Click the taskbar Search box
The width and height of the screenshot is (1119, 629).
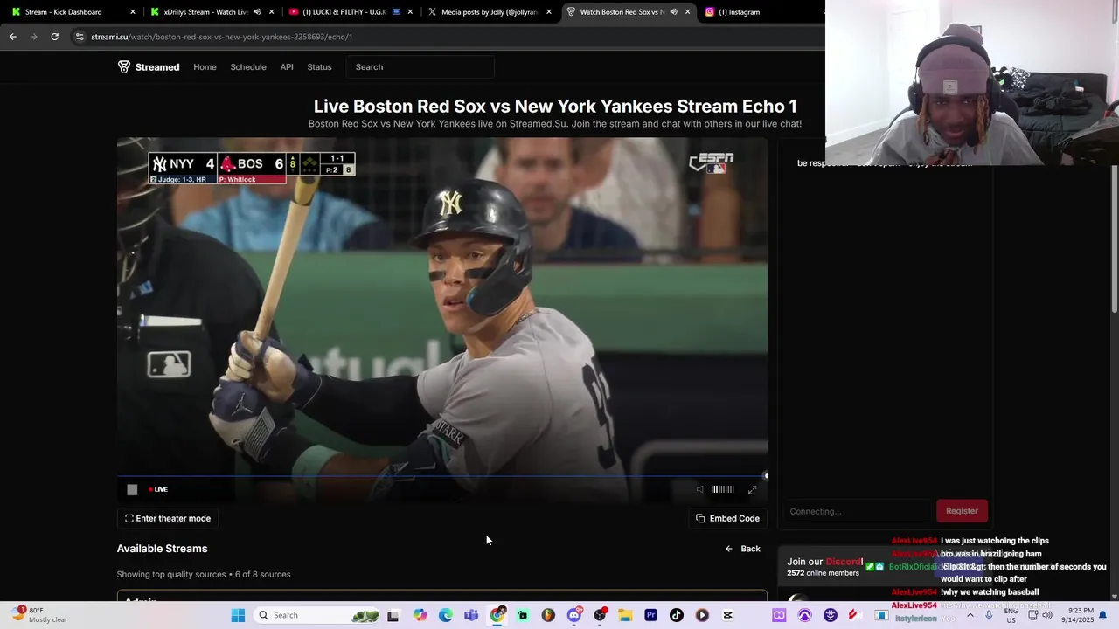tap(318, 615)
